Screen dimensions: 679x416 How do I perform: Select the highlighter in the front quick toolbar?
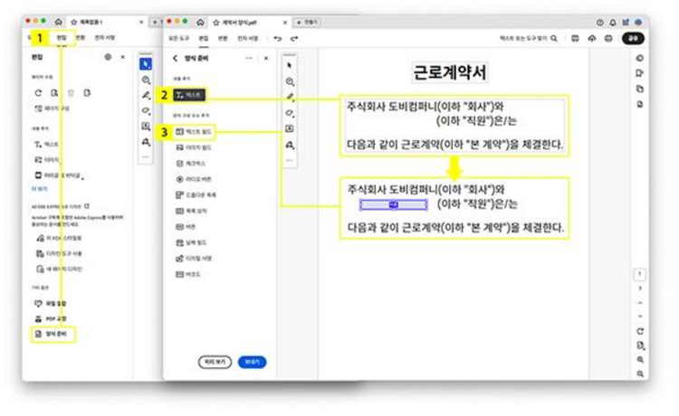(290, 97)
